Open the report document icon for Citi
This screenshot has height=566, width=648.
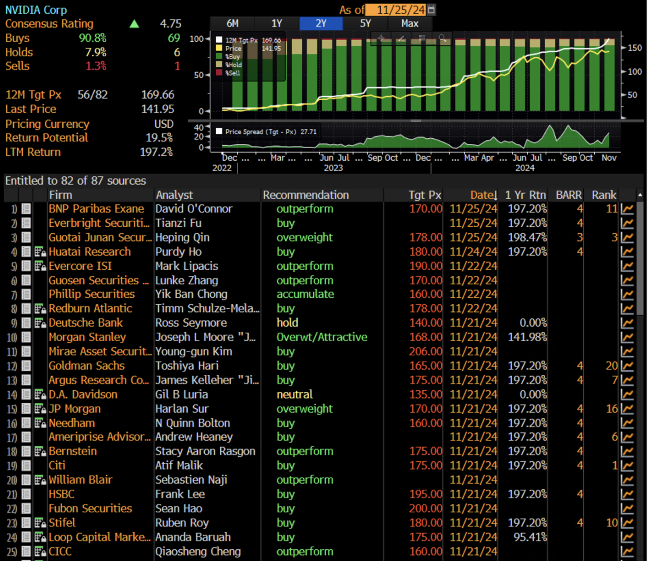pyautogui.click(x=26, y=466)
